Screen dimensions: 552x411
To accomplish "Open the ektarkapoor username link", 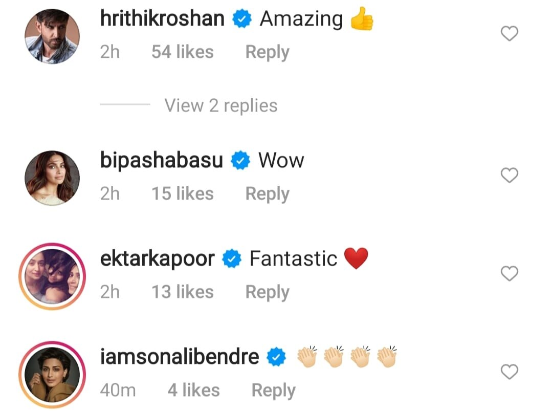I will pyautogui.click(x=158, y=259).
